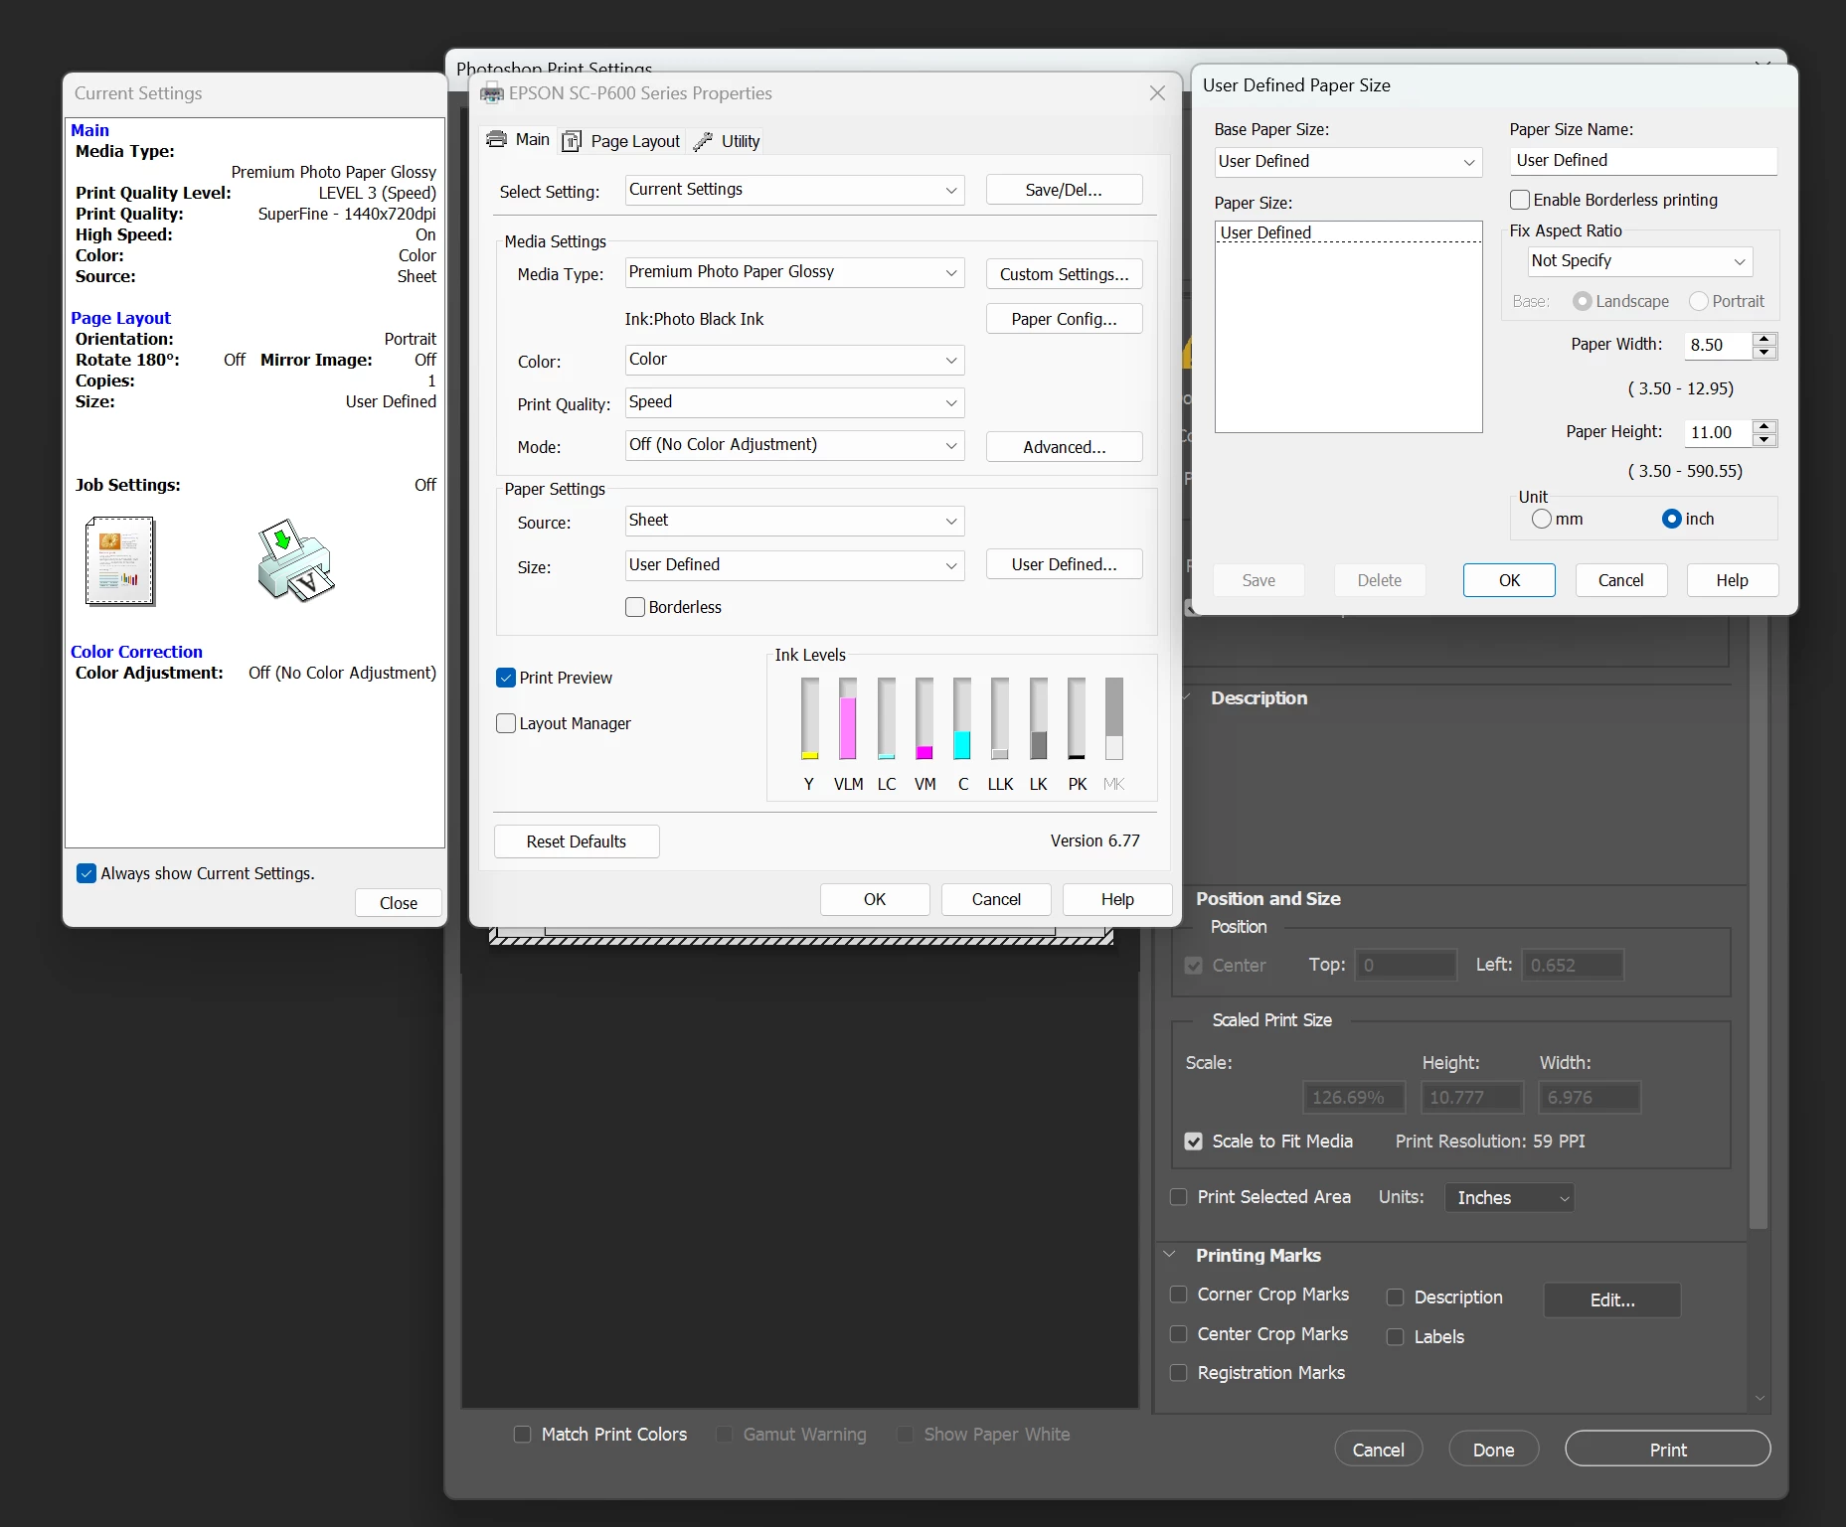
Task: Click the Print button in Photoshop
Action: (1667, 1450)
